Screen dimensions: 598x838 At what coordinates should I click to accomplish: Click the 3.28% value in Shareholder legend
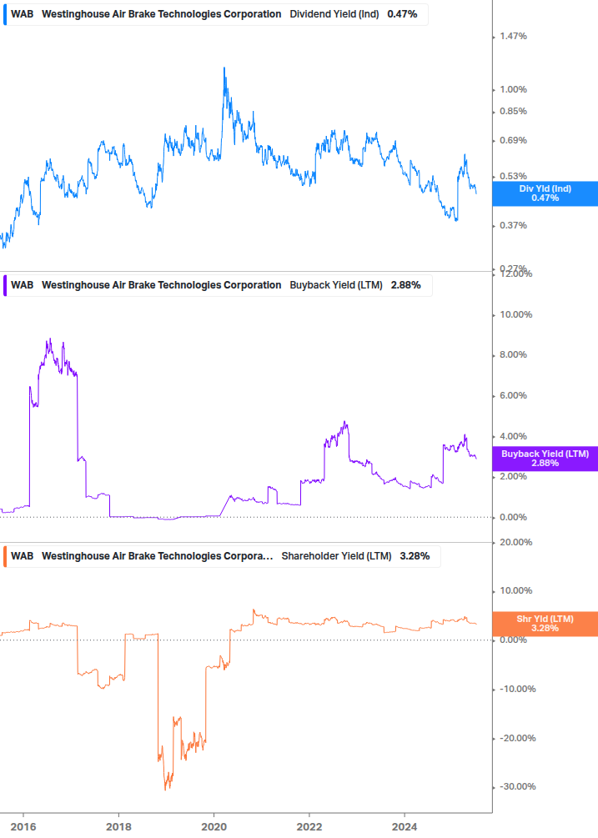(415, 556)
